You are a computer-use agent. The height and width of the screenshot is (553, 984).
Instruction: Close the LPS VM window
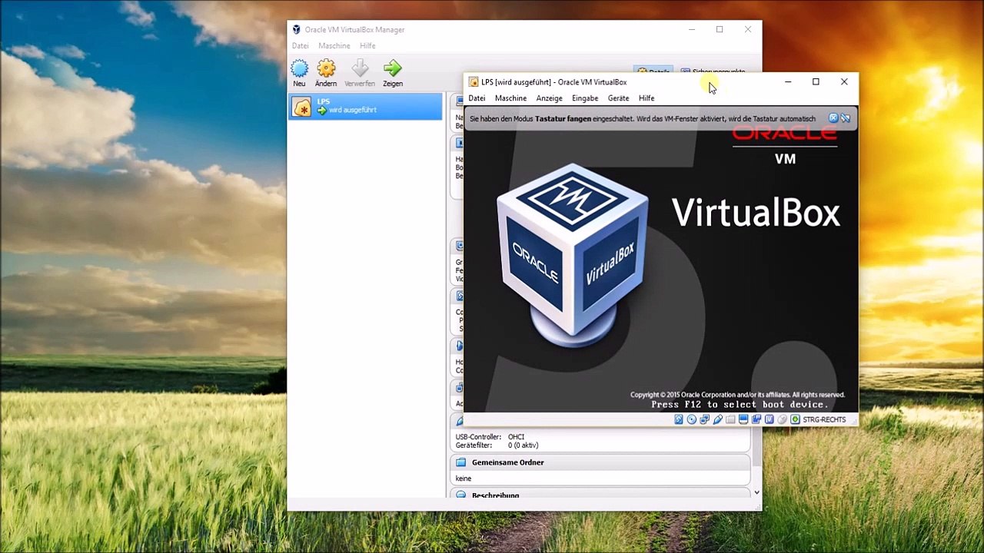(x=844, y=82)
